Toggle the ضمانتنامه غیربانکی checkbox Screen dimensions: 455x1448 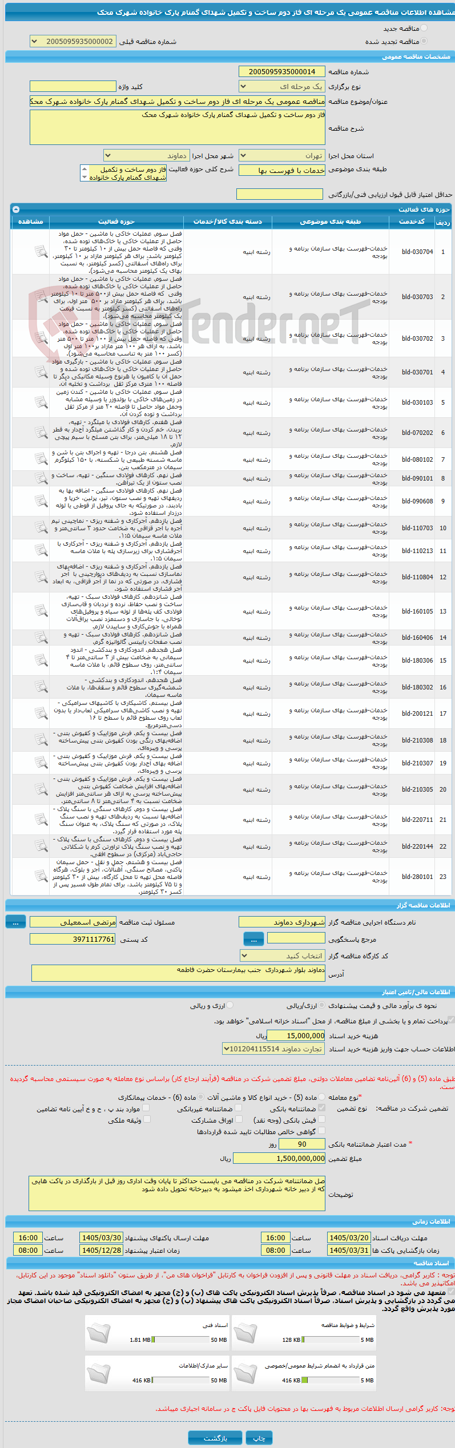point(238,1108)
